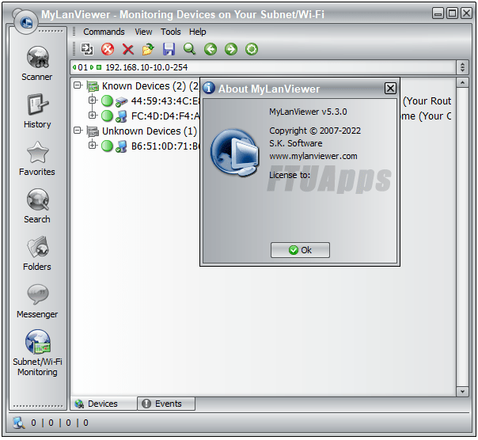Open Subnet/Wi-Fi Monitoring panel
Screen dimensions: 478x440
[37, 353]
